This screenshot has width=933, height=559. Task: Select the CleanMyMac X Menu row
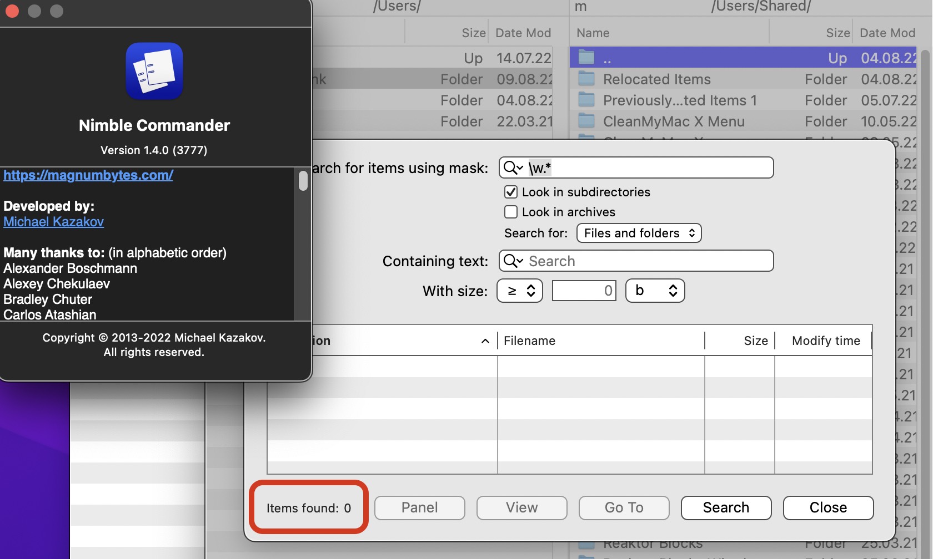744,121
